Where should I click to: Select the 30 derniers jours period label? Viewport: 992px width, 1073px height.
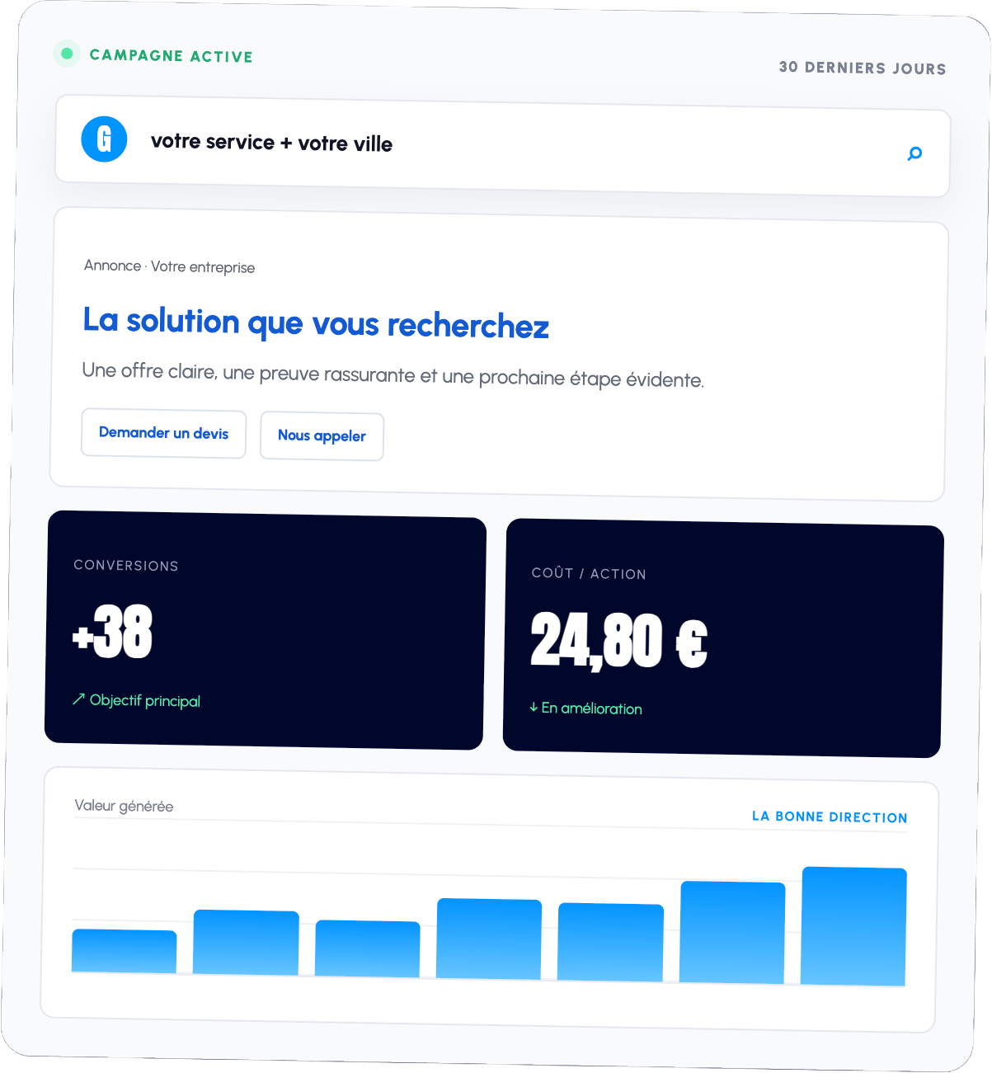coord(863,68)
